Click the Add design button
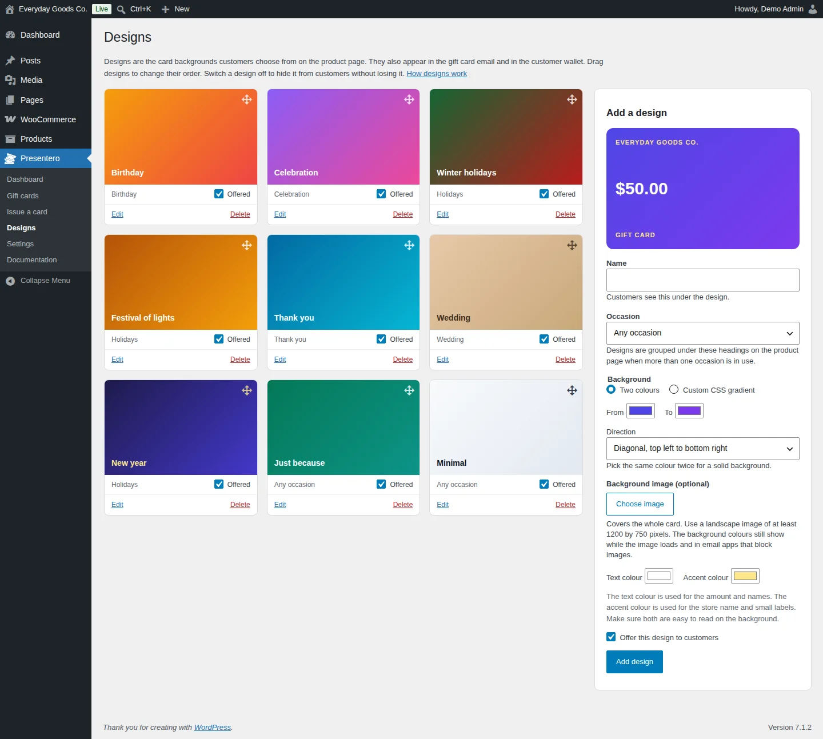 point(634,662)
